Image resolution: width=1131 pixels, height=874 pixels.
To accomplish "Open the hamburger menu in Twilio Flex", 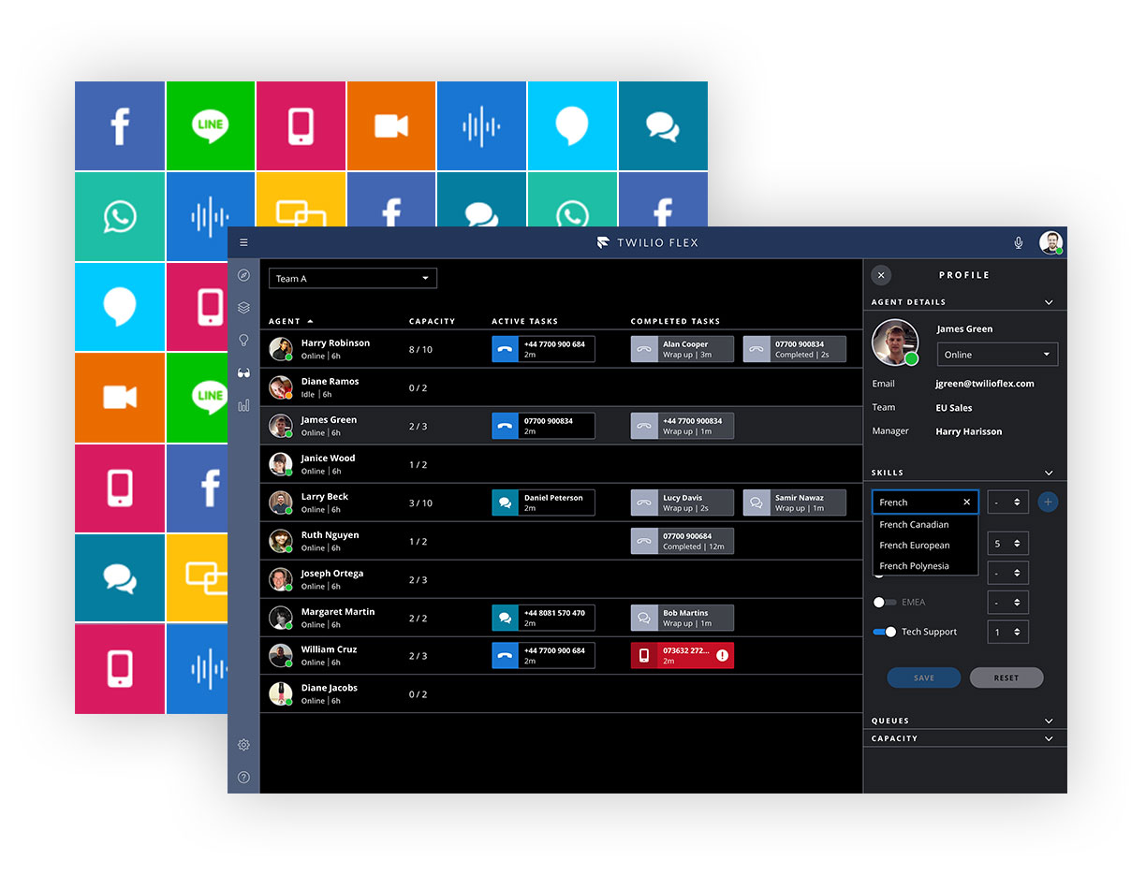I will 243,242.
